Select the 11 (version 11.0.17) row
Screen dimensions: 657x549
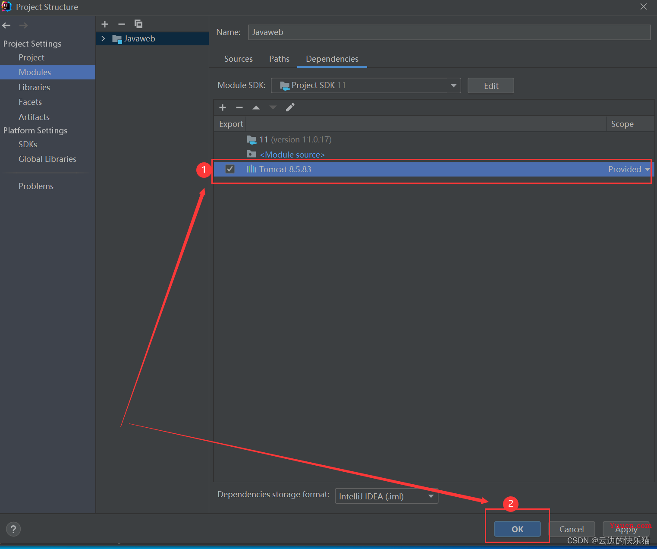pyautogui.click(x=434, y=139)
